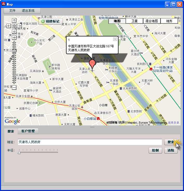This screenshot has width=184, height=191.
Task: Click the 天津政协 star icon
Action: tap(43, 71)
